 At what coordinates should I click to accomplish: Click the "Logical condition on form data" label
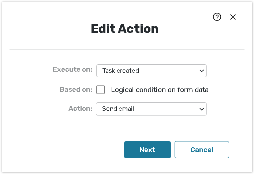pyautogui.click(x=160, y=90)
